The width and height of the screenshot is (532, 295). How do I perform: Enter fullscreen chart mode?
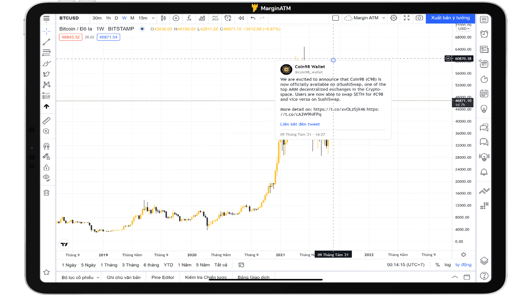pyautogui.click(x=407, y=18)
